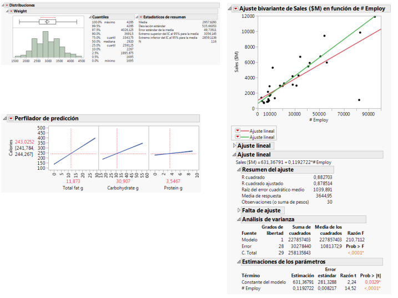398x298 pixels.
Task: Click the máximo quantile row
Action: coord(113,22)
